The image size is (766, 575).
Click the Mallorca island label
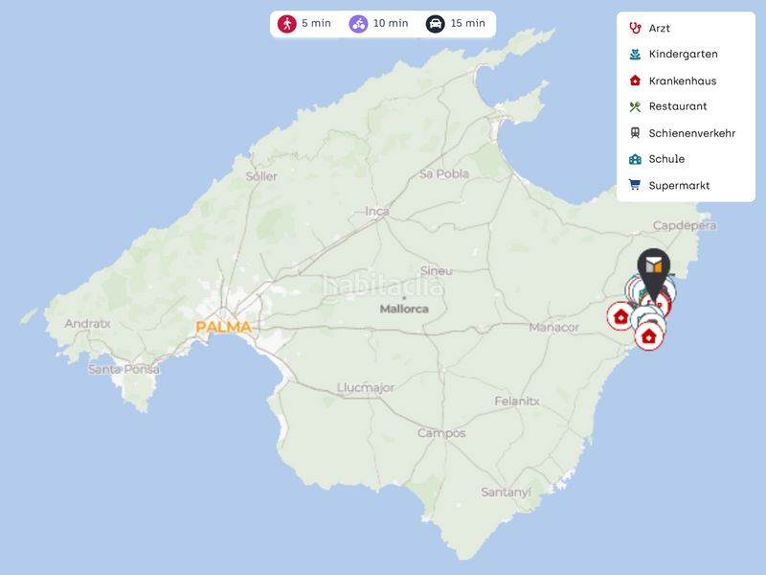404,309
